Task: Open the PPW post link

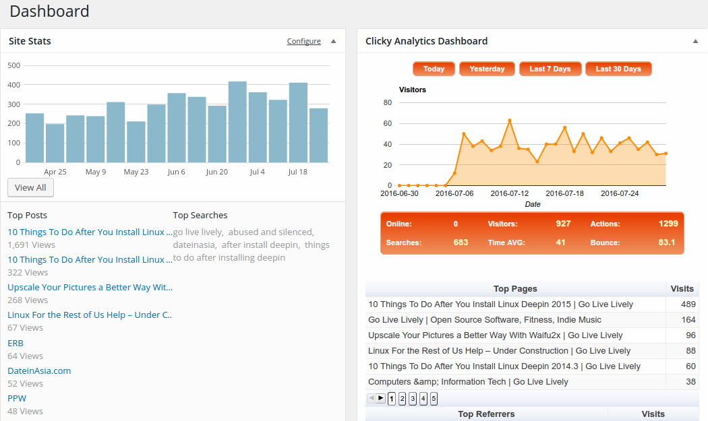Action: click(x=17, y=398)
